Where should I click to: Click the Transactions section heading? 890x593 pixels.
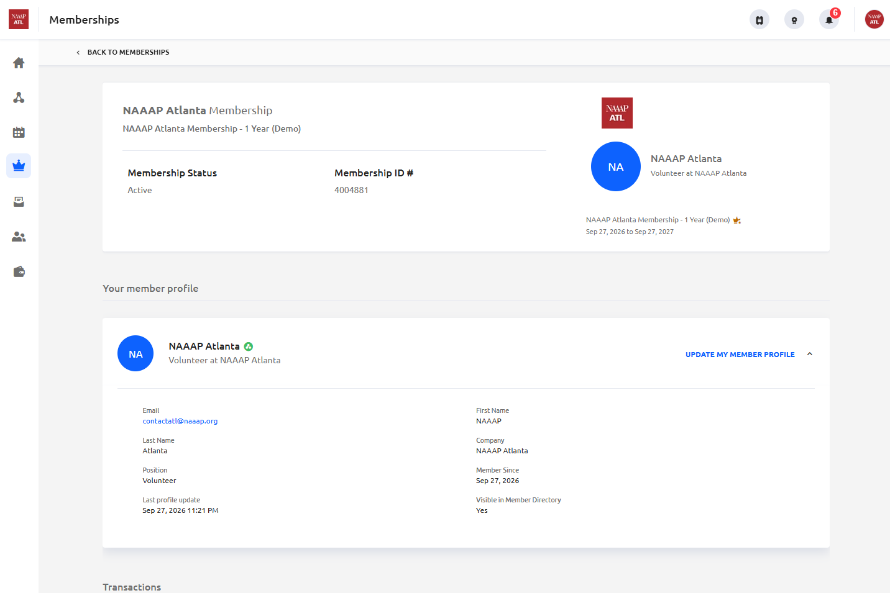coord(132,587)
